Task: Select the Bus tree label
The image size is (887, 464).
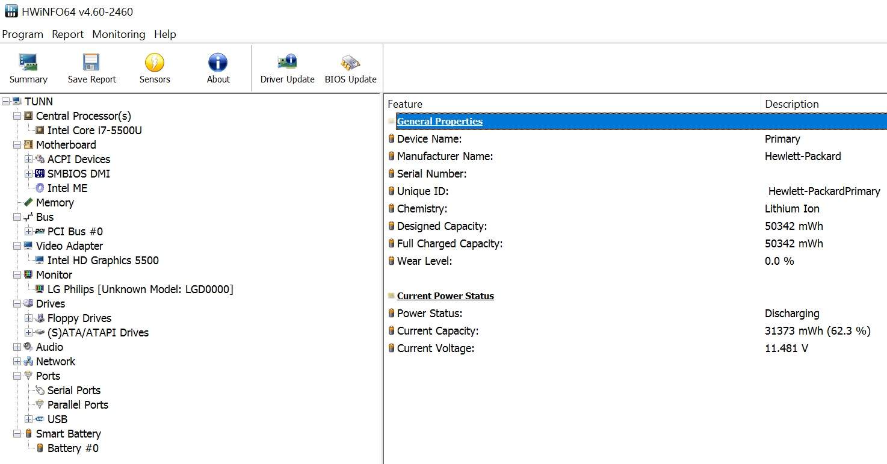Action: click(x=45, y=217)
